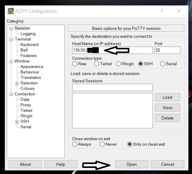
Task: Open the Translation category
Action: [31, 77]
